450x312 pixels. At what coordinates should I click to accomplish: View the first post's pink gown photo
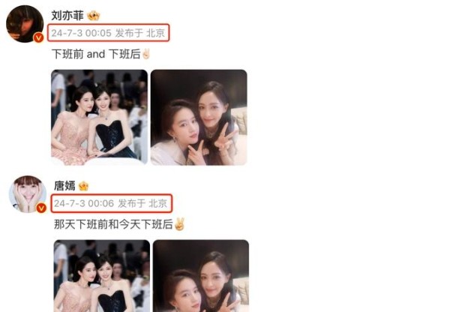pos(99,118)
